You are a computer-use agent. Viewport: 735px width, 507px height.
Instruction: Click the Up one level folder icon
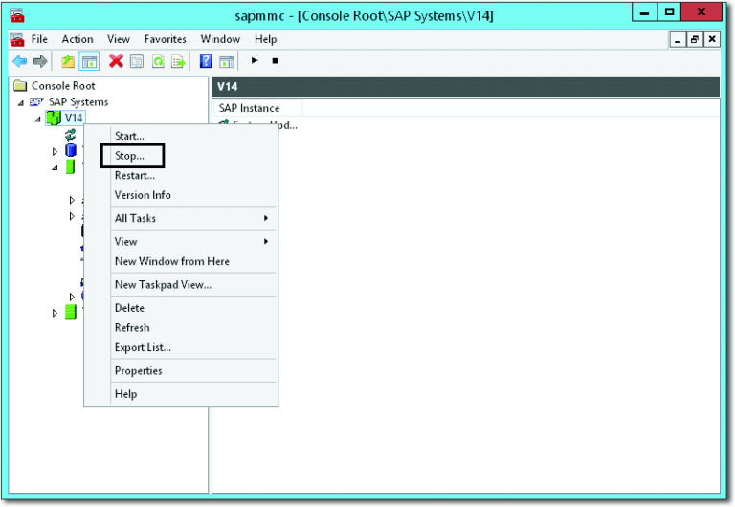68,61
